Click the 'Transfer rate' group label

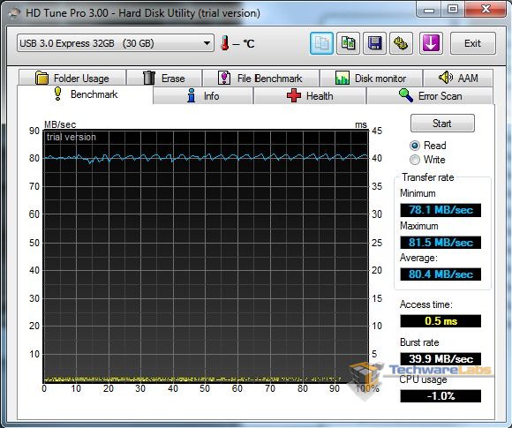click(x=428, y=177)
